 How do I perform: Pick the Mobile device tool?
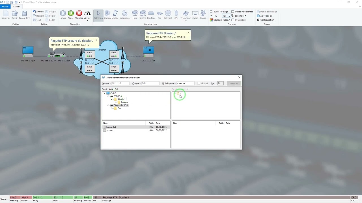[115, 15]
